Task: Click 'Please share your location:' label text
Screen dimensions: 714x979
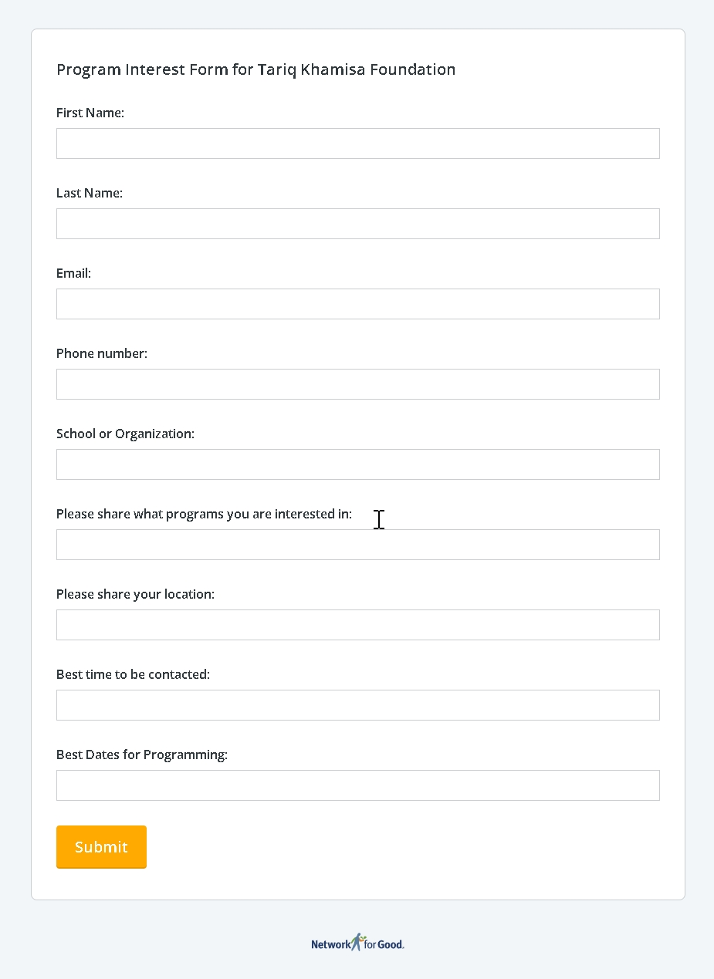Action: tap(136, 594)
